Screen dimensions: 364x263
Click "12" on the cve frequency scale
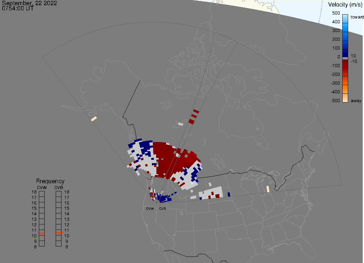coord(67,225)
